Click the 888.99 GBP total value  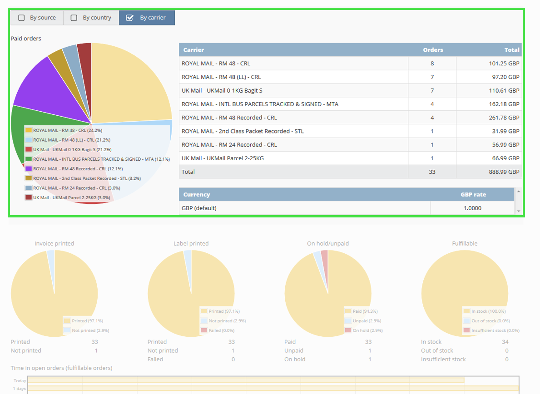click(x=504, y=172)
